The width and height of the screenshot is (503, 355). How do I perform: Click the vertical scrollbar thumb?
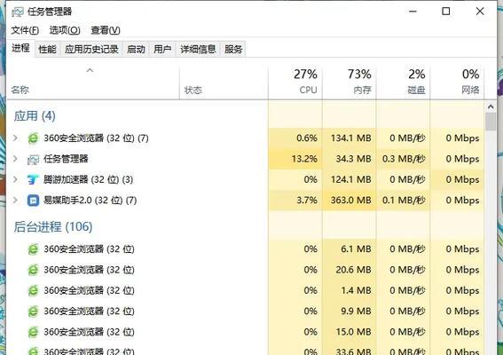coord(491,122)
